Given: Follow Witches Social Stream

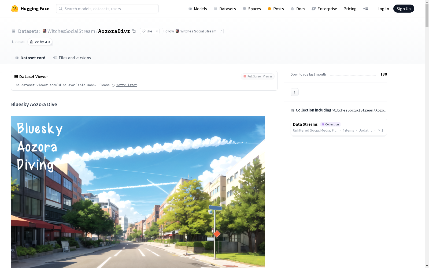Looking at the screenshot, I should pos(190,31).
